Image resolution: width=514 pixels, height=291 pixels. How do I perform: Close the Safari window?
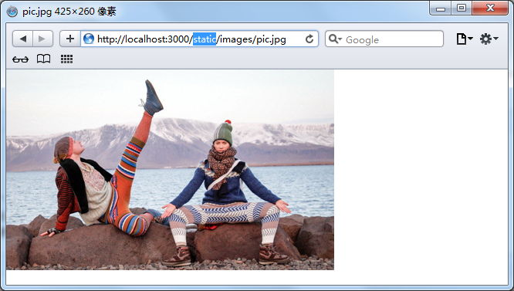(x=490, y=8)
